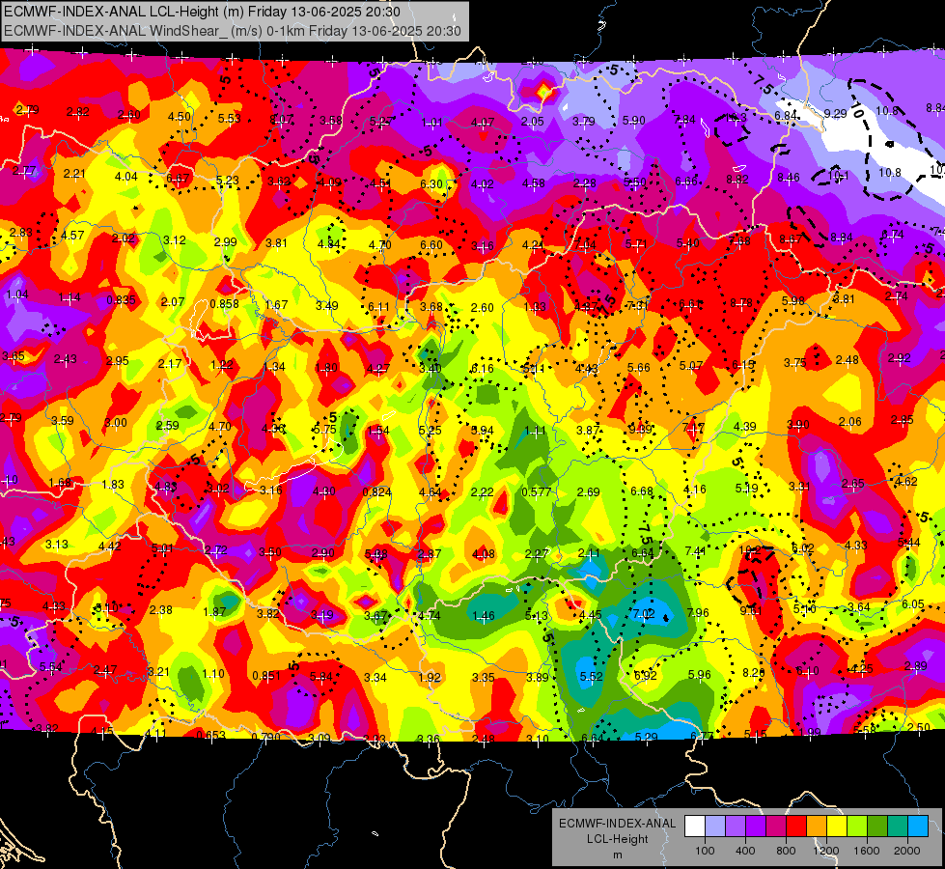Screen dimensions: 945x869
Task: Click the wind shear value '4.62'
Action: click(x=905, y=481)
